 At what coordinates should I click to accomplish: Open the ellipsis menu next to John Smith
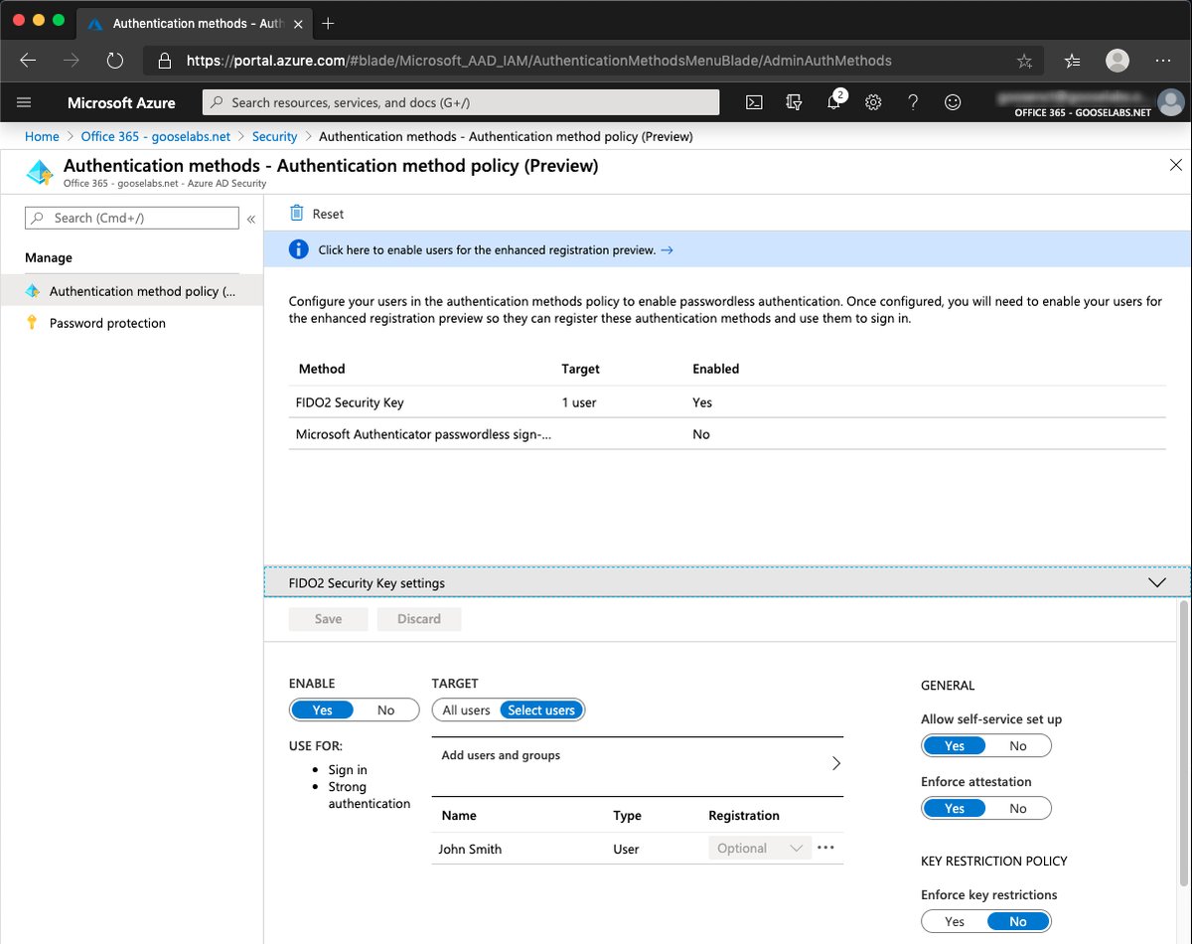(x=824, y=848)
